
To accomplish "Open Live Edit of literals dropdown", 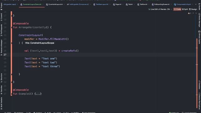I will pos(160,9).
